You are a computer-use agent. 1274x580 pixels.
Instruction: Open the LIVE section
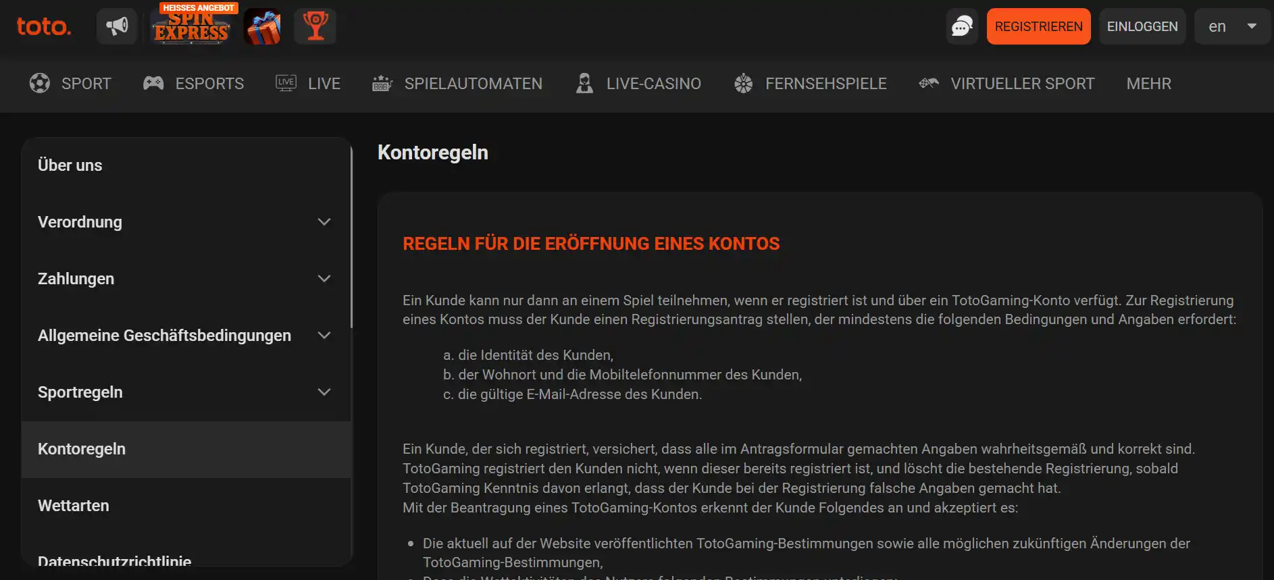324,84
